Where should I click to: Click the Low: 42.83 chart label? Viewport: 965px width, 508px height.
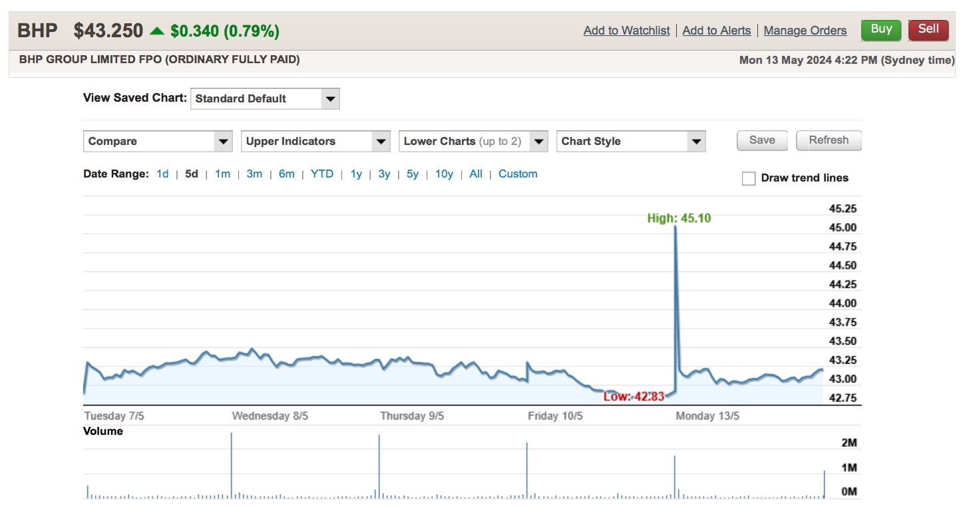(x=634, y=397)
